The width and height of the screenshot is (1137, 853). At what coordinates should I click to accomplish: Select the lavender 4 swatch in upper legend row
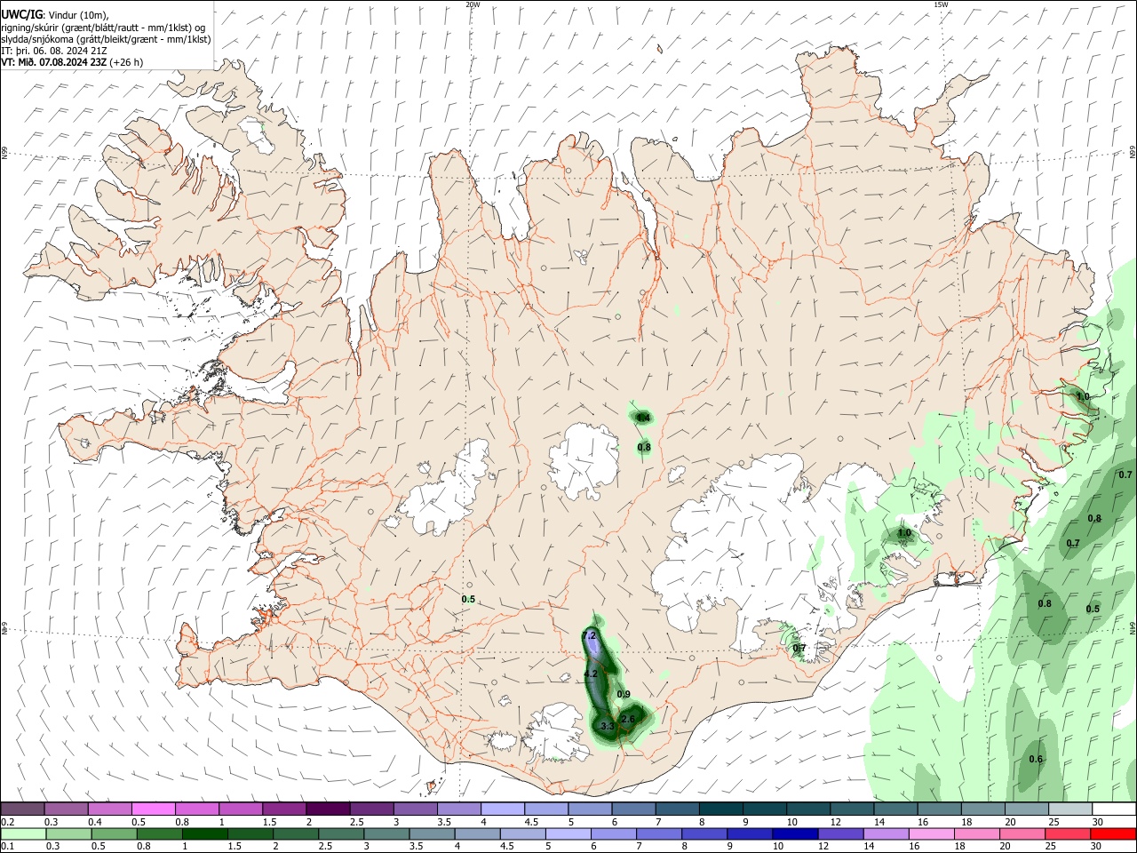[503, 809]
